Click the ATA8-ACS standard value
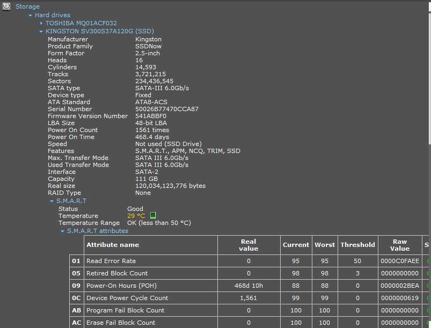The height and width of the screenshot is (328, 431). click(151, 102)
